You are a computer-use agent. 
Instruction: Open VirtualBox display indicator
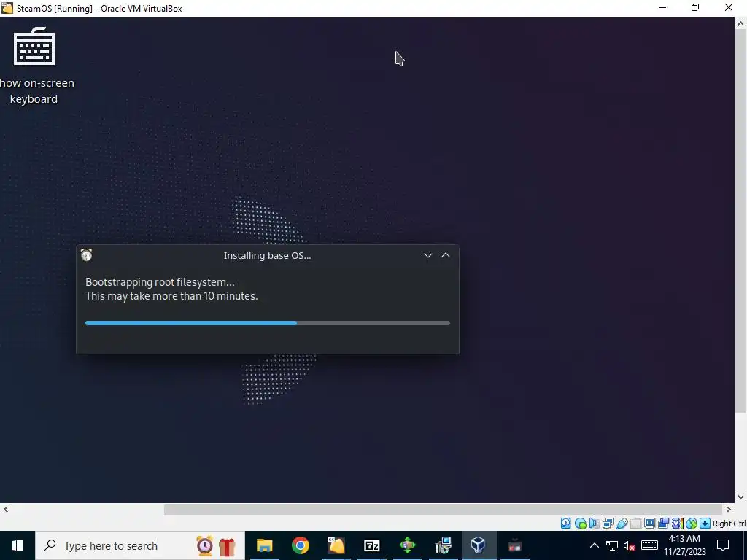(x=649, y=524)
